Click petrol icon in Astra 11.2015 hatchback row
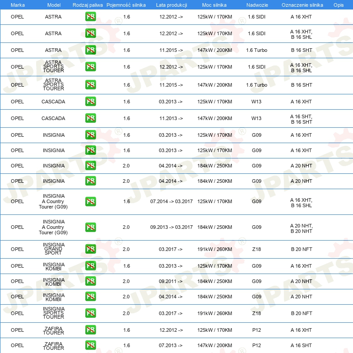This screenshot has width=353, height=353. pos(90,50)
